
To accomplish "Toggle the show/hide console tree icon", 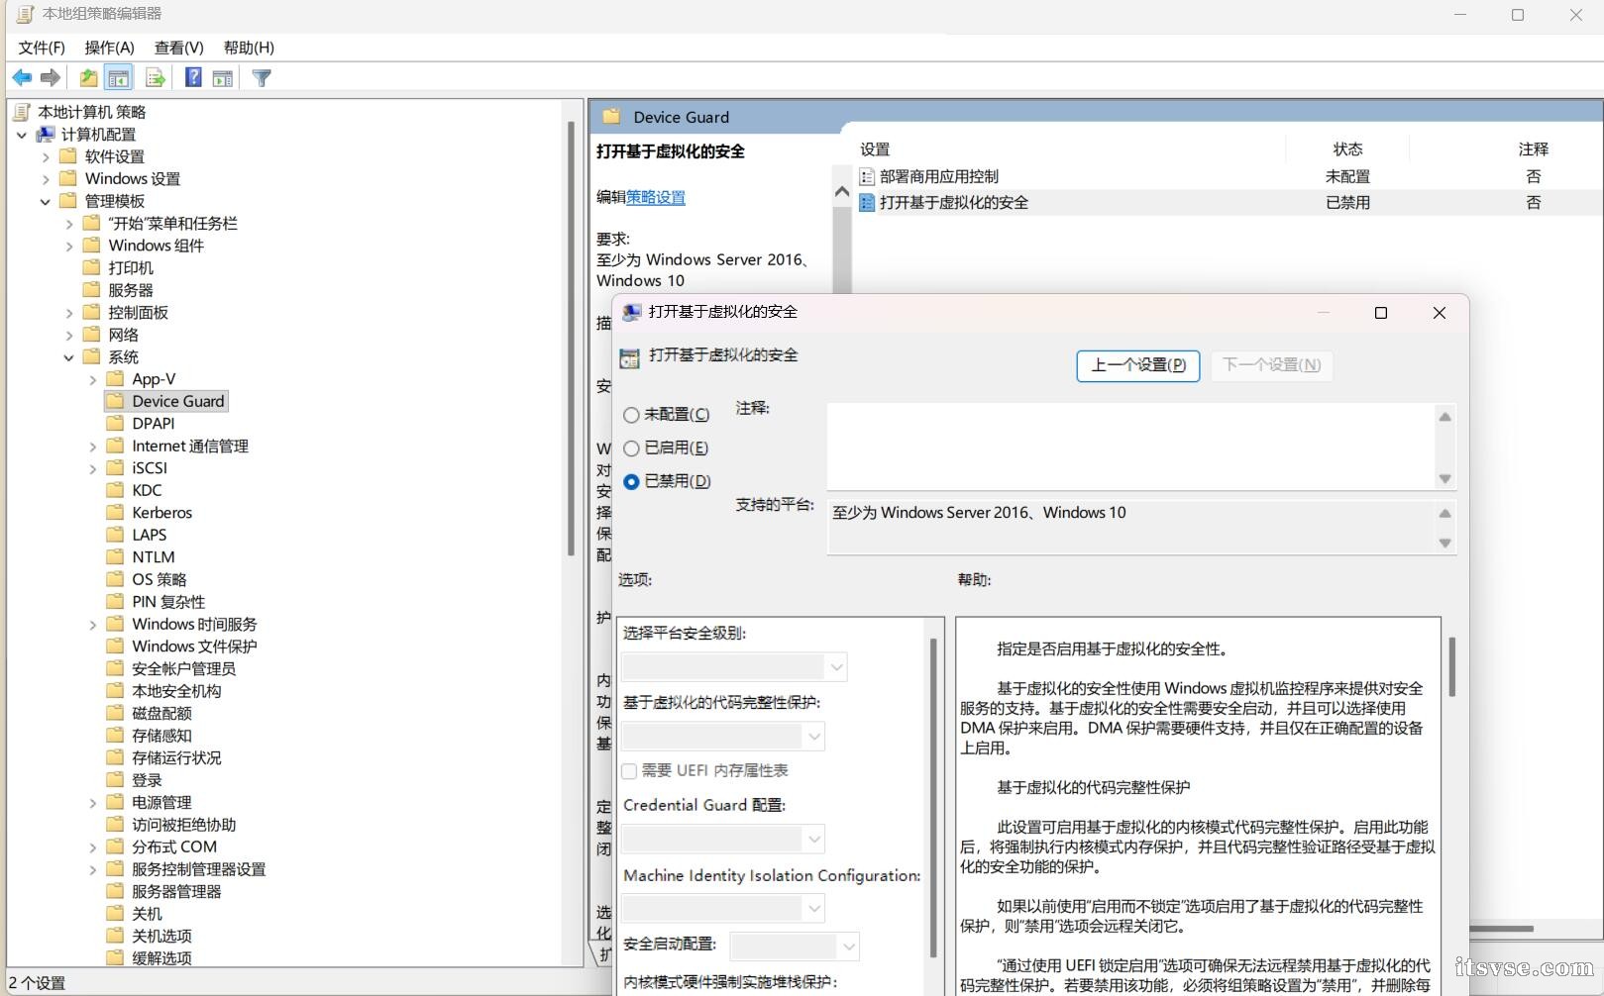I will (x=119, y=78).
